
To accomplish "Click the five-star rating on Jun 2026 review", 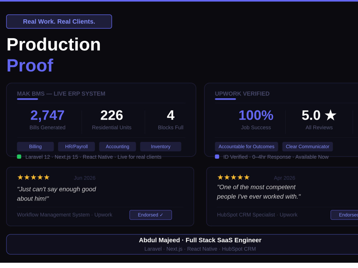I will 33,177.
